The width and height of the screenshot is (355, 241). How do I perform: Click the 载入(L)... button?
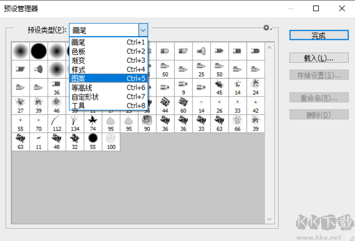click(x=318, y=58)
